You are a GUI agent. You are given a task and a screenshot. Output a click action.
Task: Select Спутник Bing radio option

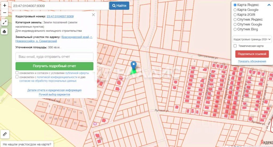click(235, 29)
